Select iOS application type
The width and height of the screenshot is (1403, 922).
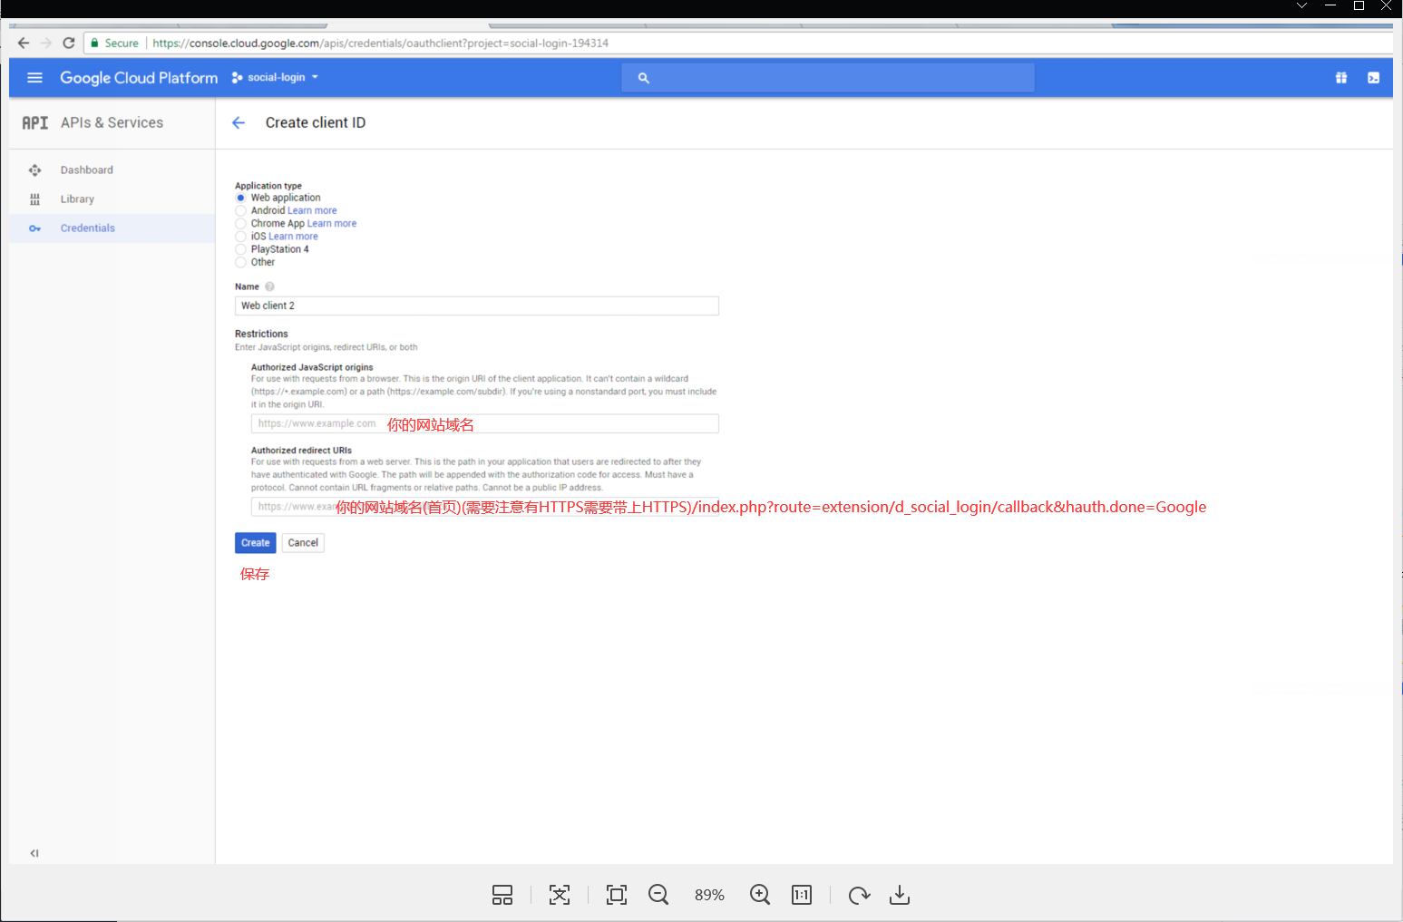pos(240,237)
